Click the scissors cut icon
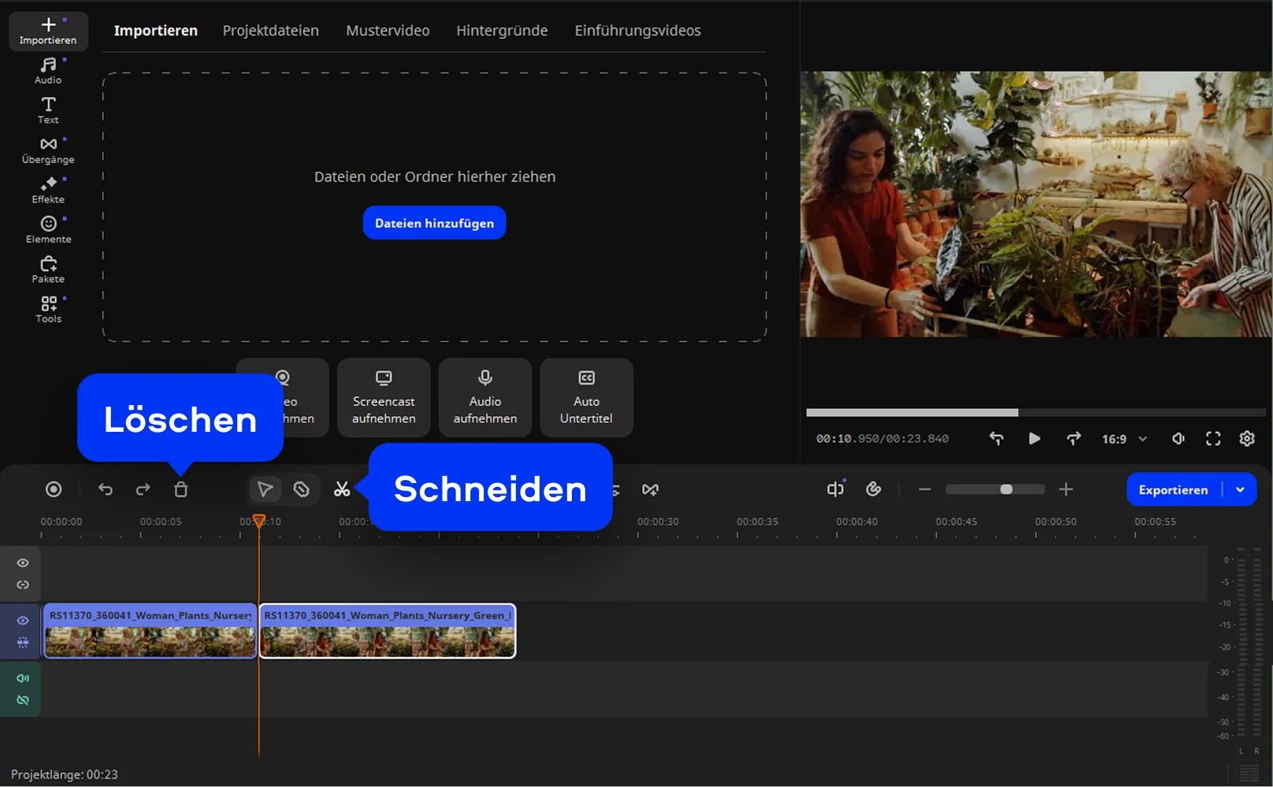Image resolution: width=1273 pixels, height=788 pixels. pos(342,489)
